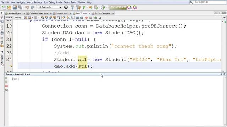
Task: Click the New File toolbar icon
Action: click(4, 7)
